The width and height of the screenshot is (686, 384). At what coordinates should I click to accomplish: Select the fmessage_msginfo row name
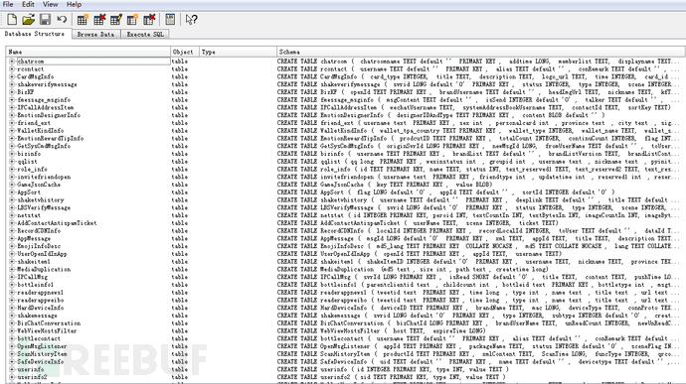[44, 100]
